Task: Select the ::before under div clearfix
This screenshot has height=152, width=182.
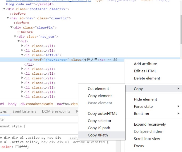Action: click(x=25, y=32)
